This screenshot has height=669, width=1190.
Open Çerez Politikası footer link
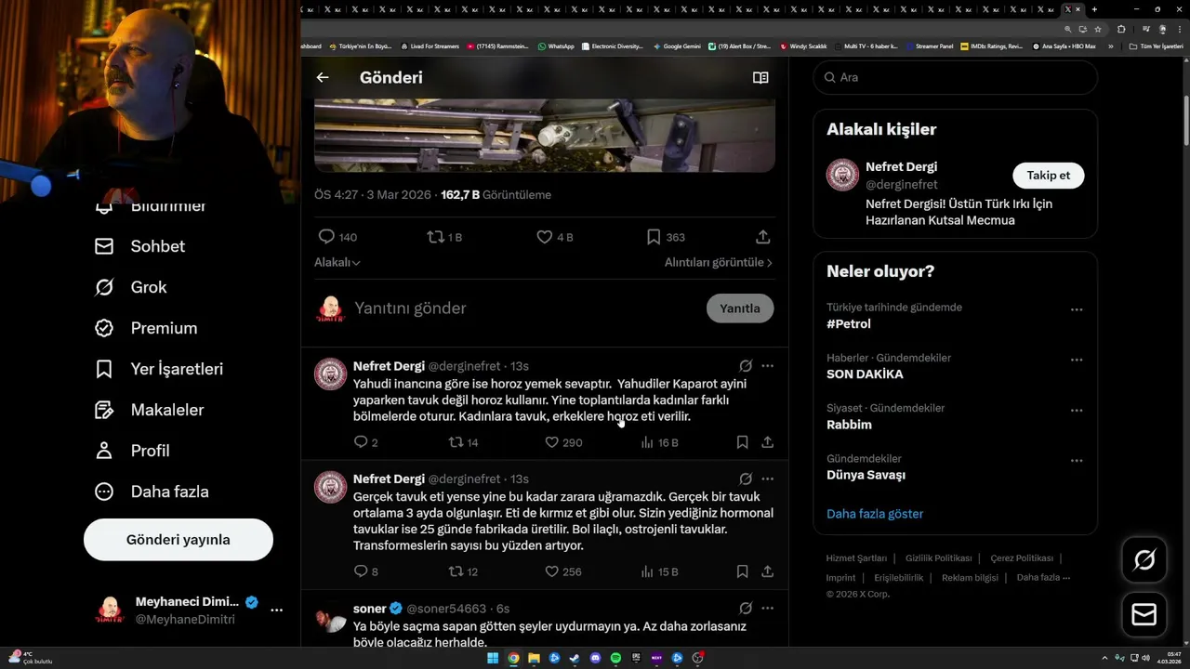coord(1022,558)
